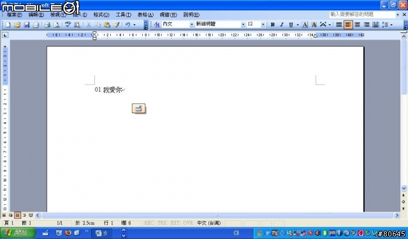Click the Cut scissors icon
This screenshot has height=239, width=408.
[x=89, y=25]
